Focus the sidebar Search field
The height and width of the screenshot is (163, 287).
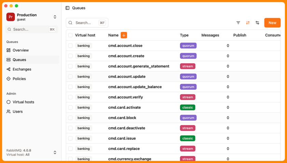click(32, 29)
